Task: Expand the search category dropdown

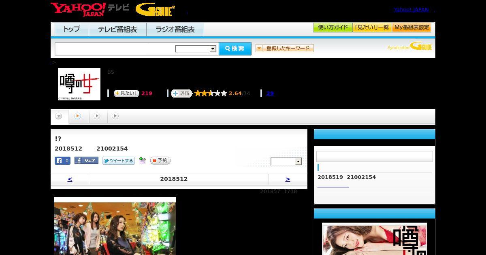Action: click(x=196, y=49)
